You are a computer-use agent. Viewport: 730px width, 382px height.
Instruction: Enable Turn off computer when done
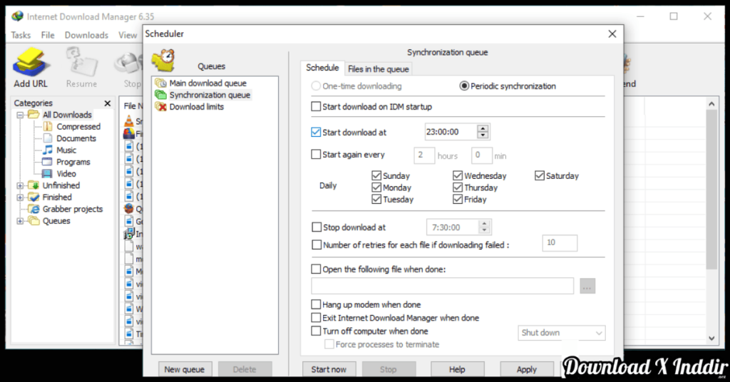(317, 331)
